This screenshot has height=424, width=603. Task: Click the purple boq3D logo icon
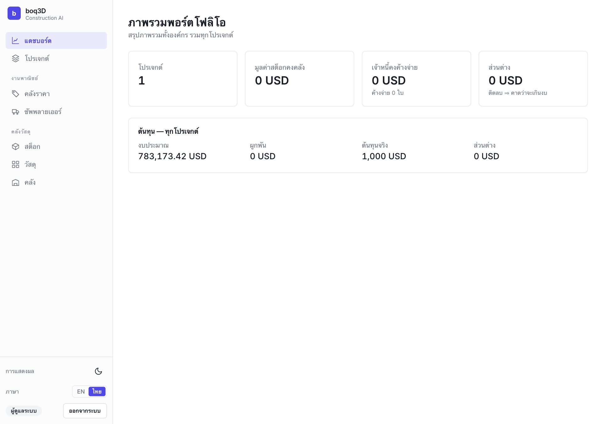coord(14,13)
